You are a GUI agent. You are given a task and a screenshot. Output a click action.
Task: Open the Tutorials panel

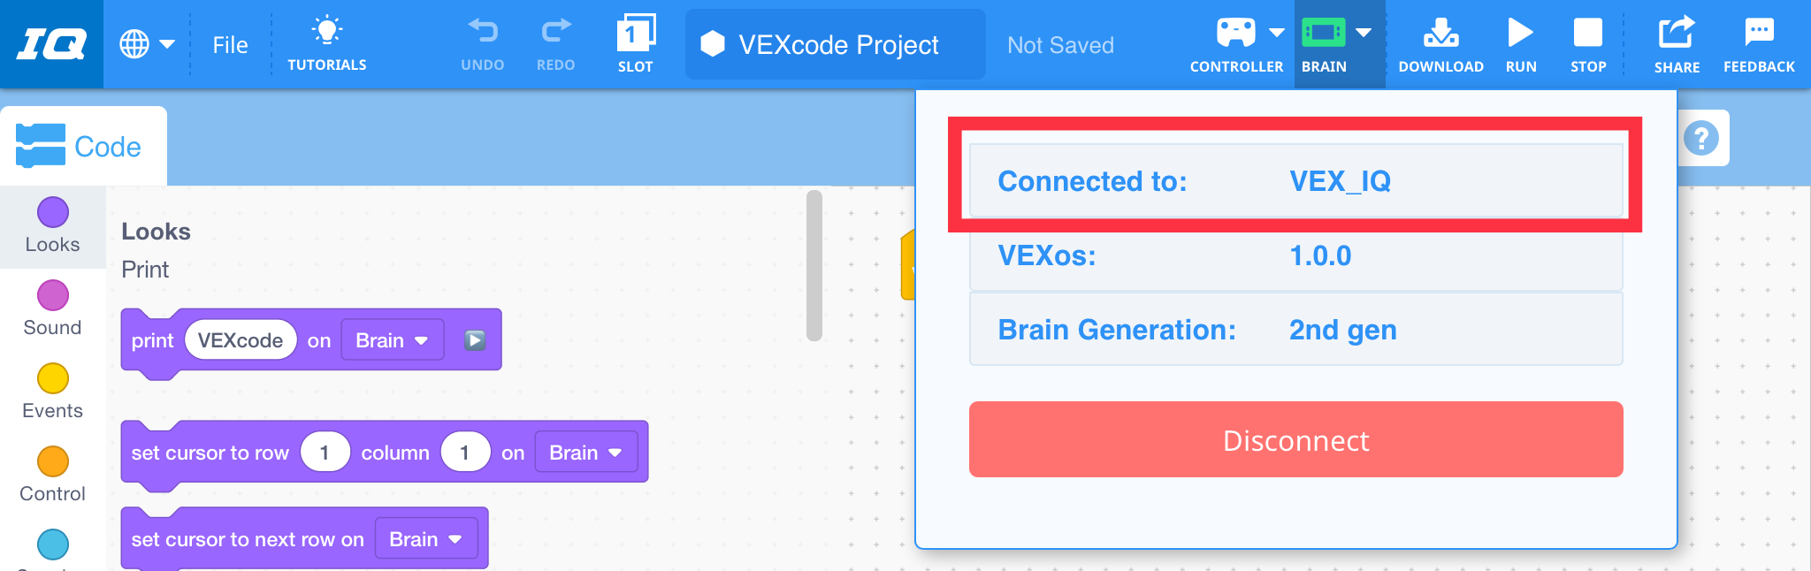click(x=326, y=40)
